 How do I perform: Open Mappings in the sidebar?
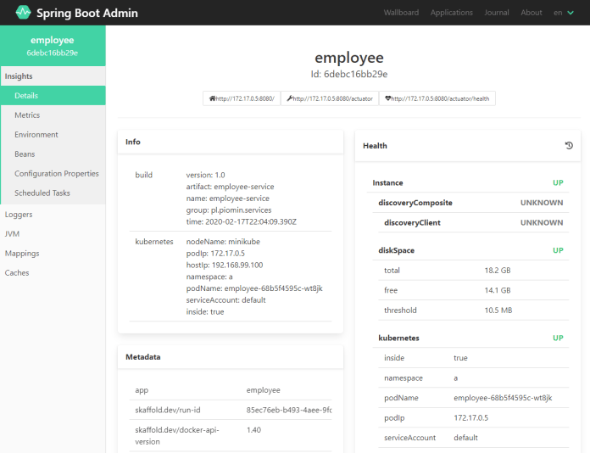pos(53,254)
